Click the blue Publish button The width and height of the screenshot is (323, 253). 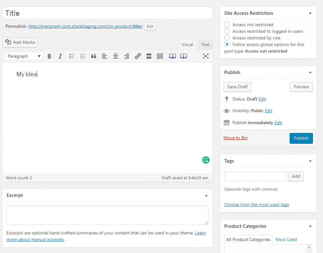click(301, 138)
